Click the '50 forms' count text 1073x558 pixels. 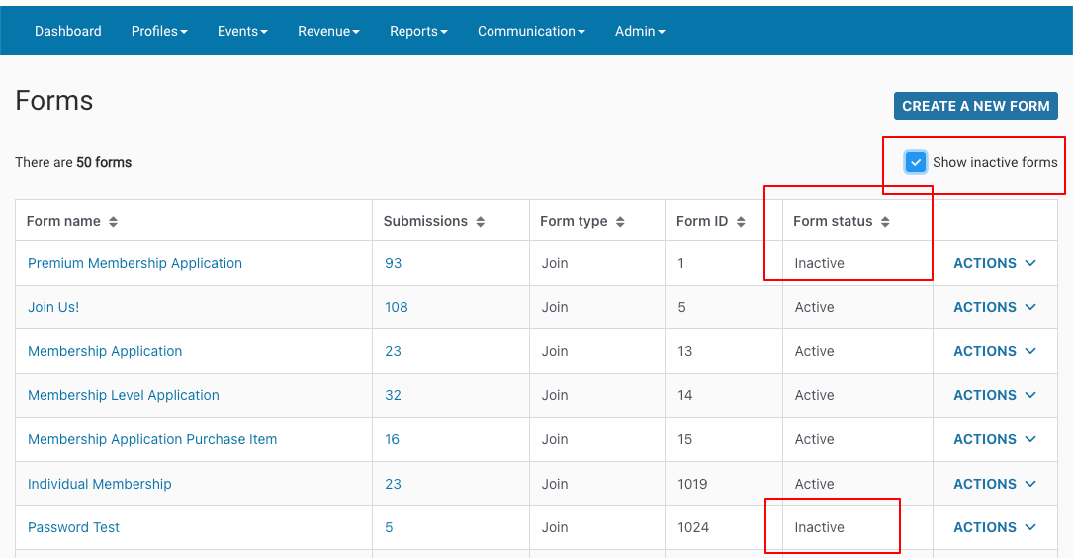104,163
